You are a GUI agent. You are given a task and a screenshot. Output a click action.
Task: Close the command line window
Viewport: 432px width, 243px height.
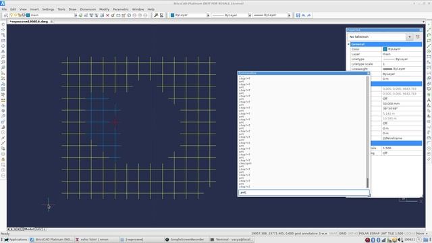(x=369, y=74)
